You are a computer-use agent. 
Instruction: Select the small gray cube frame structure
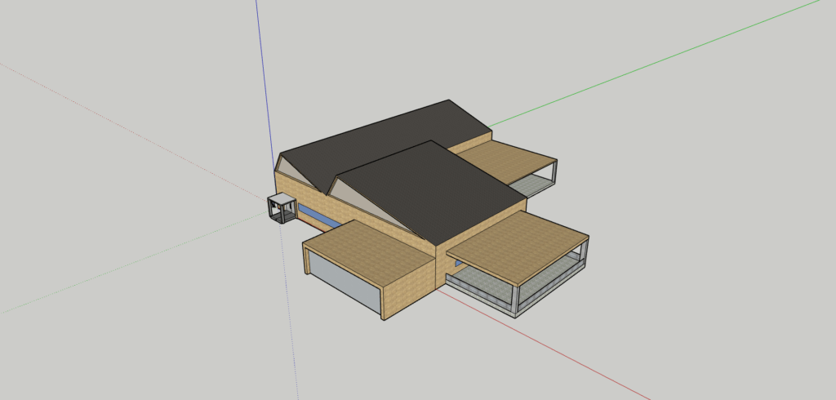pyautogui.click(x=282, y=208)
